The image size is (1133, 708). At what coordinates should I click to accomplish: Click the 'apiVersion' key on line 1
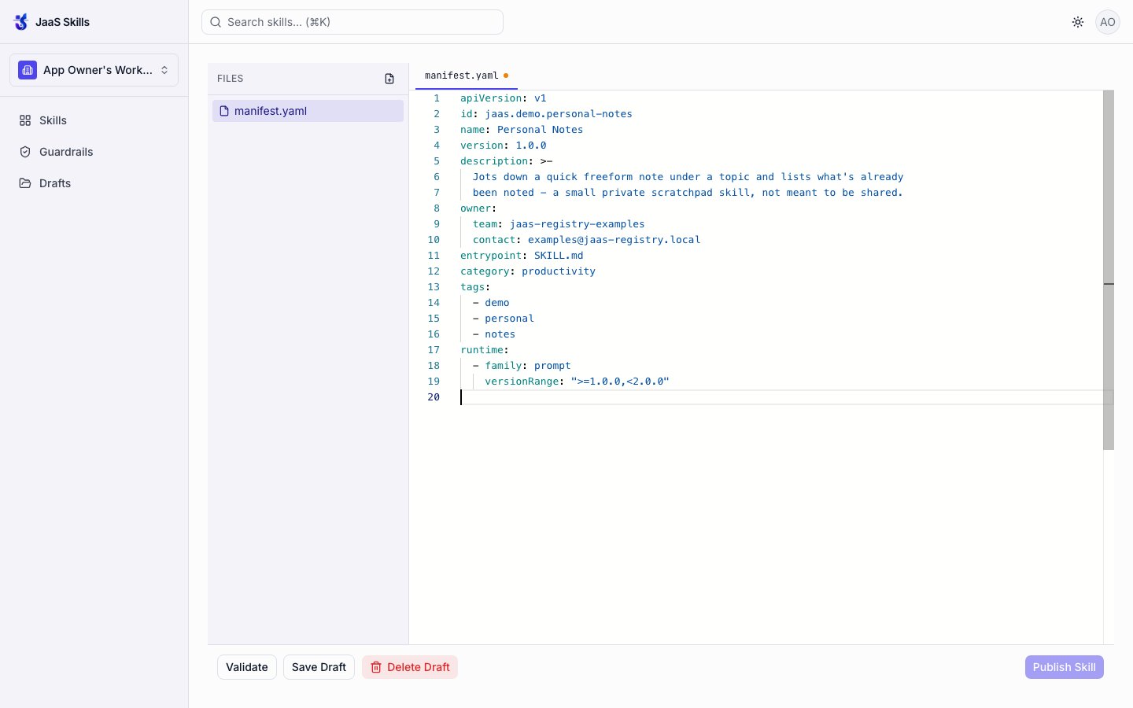(491, 98)
